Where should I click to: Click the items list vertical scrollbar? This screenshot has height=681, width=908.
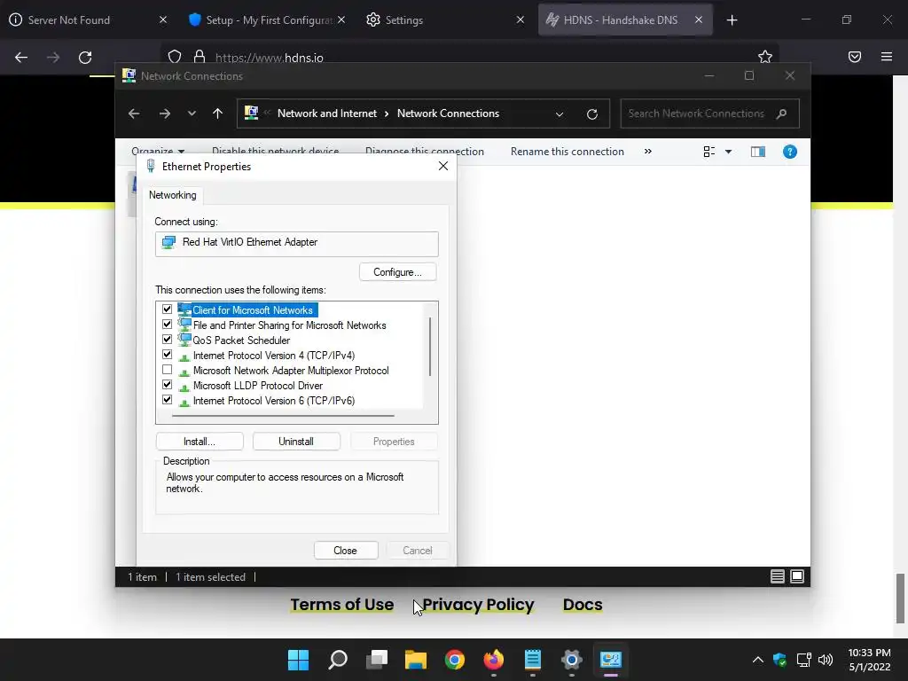[430, 347]
